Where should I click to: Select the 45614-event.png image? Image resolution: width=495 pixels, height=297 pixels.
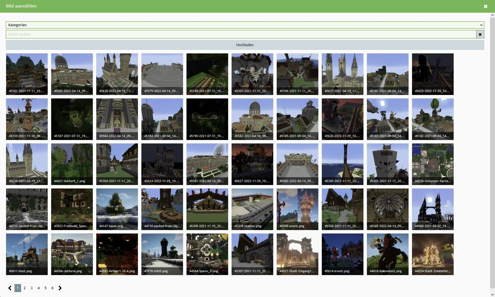[343, 254]
